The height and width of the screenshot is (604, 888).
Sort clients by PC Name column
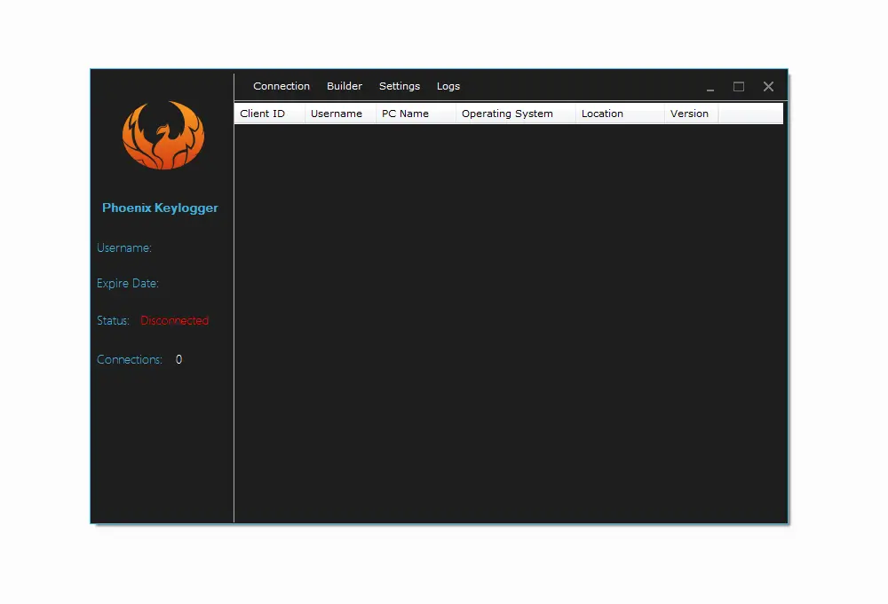[404, 114]
